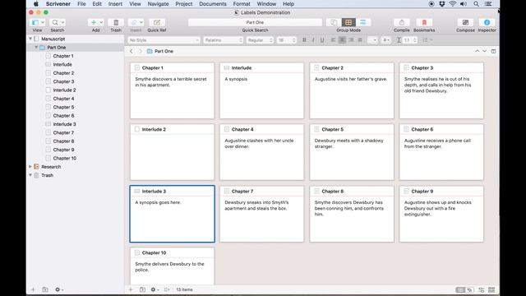Open Dropbox menu bar icon

442,3
